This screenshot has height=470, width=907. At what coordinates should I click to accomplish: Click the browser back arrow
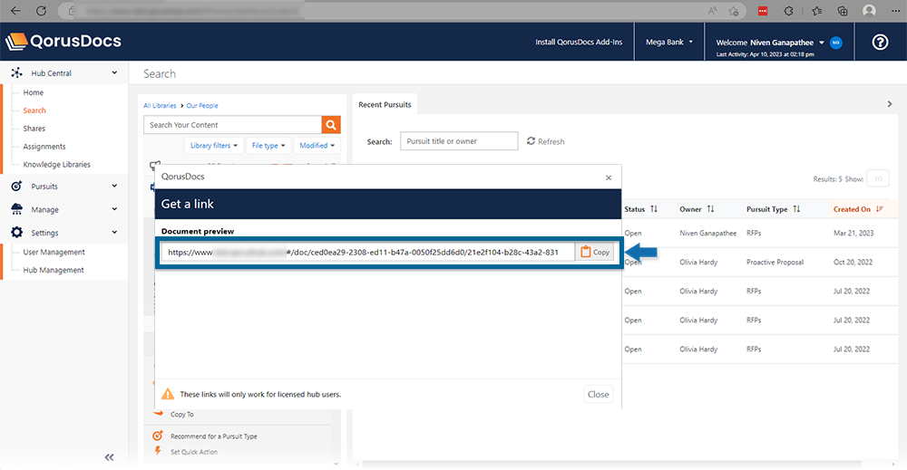click(x=15, y=10)
